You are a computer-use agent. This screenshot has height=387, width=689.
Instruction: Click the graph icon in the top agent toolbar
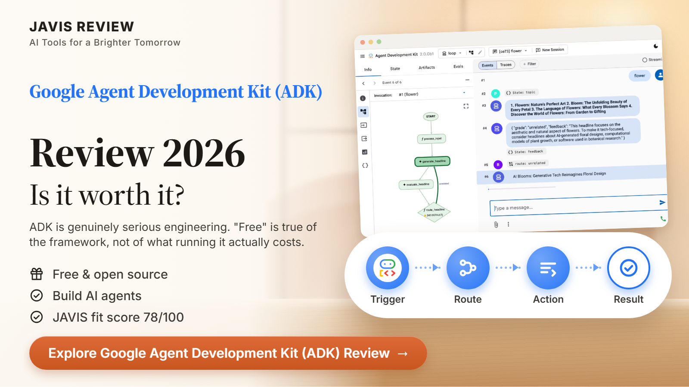tap(471, 52)
